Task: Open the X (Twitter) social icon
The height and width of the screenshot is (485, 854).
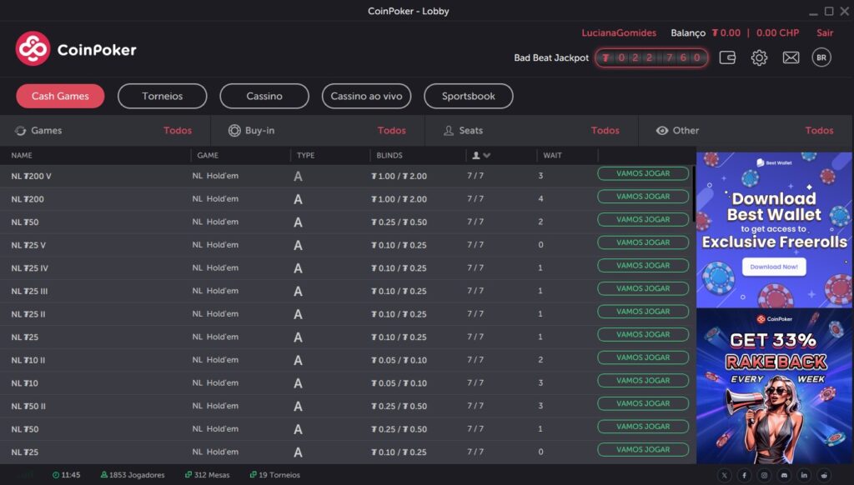Action: click(x=724, y=475)
